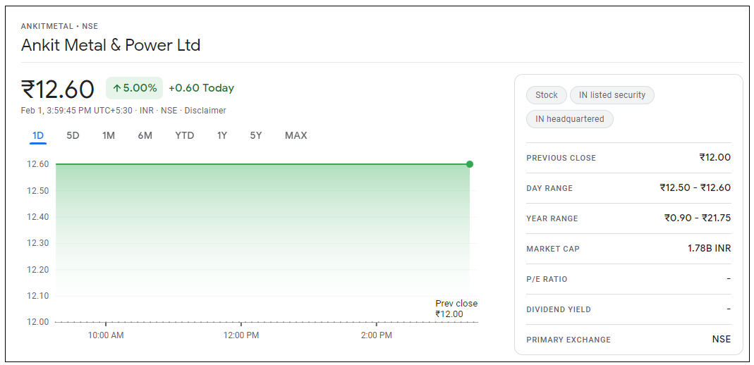Show the 6M price history

145,135
